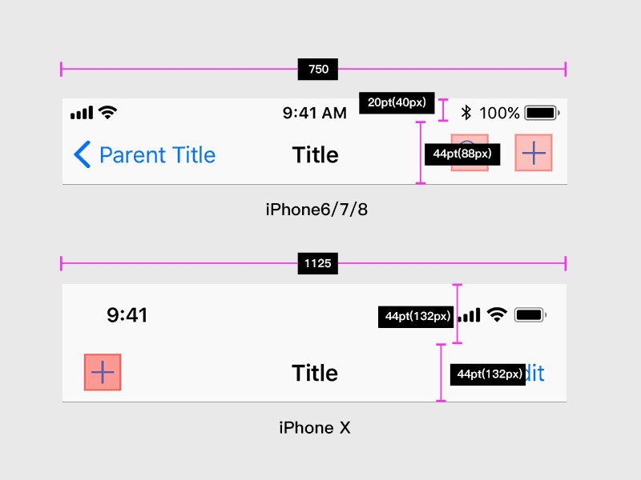
Task: Click the Bluetooth icon in the status bar
Action: pyautogui.click(x=466, y=113)
